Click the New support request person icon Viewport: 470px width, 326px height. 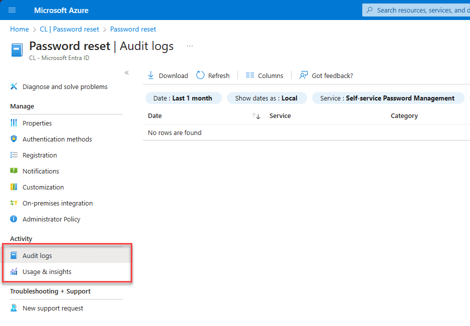14,308
